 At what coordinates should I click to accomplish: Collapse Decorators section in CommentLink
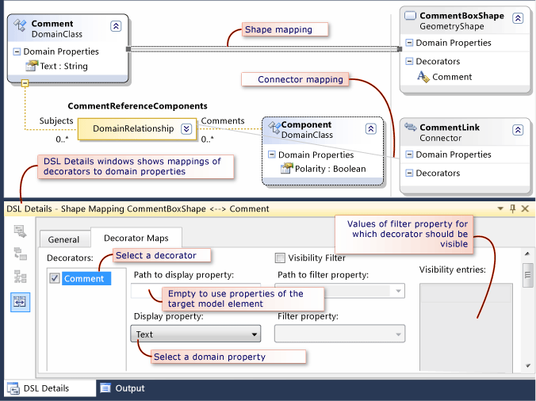(x=409, y=173)
